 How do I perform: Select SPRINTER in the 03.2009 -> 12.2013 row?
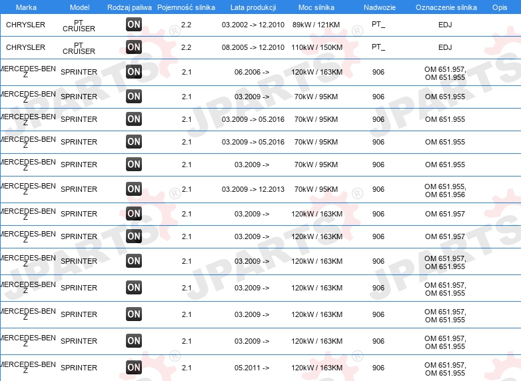coord(79,189)
